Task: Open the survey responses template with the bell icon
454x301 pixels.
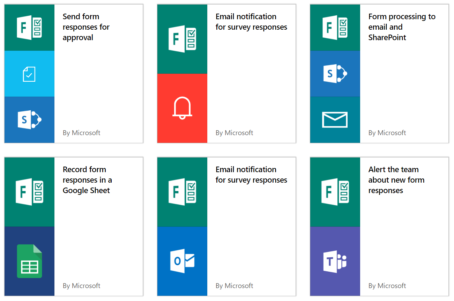Action: click(x=251, y=22)
